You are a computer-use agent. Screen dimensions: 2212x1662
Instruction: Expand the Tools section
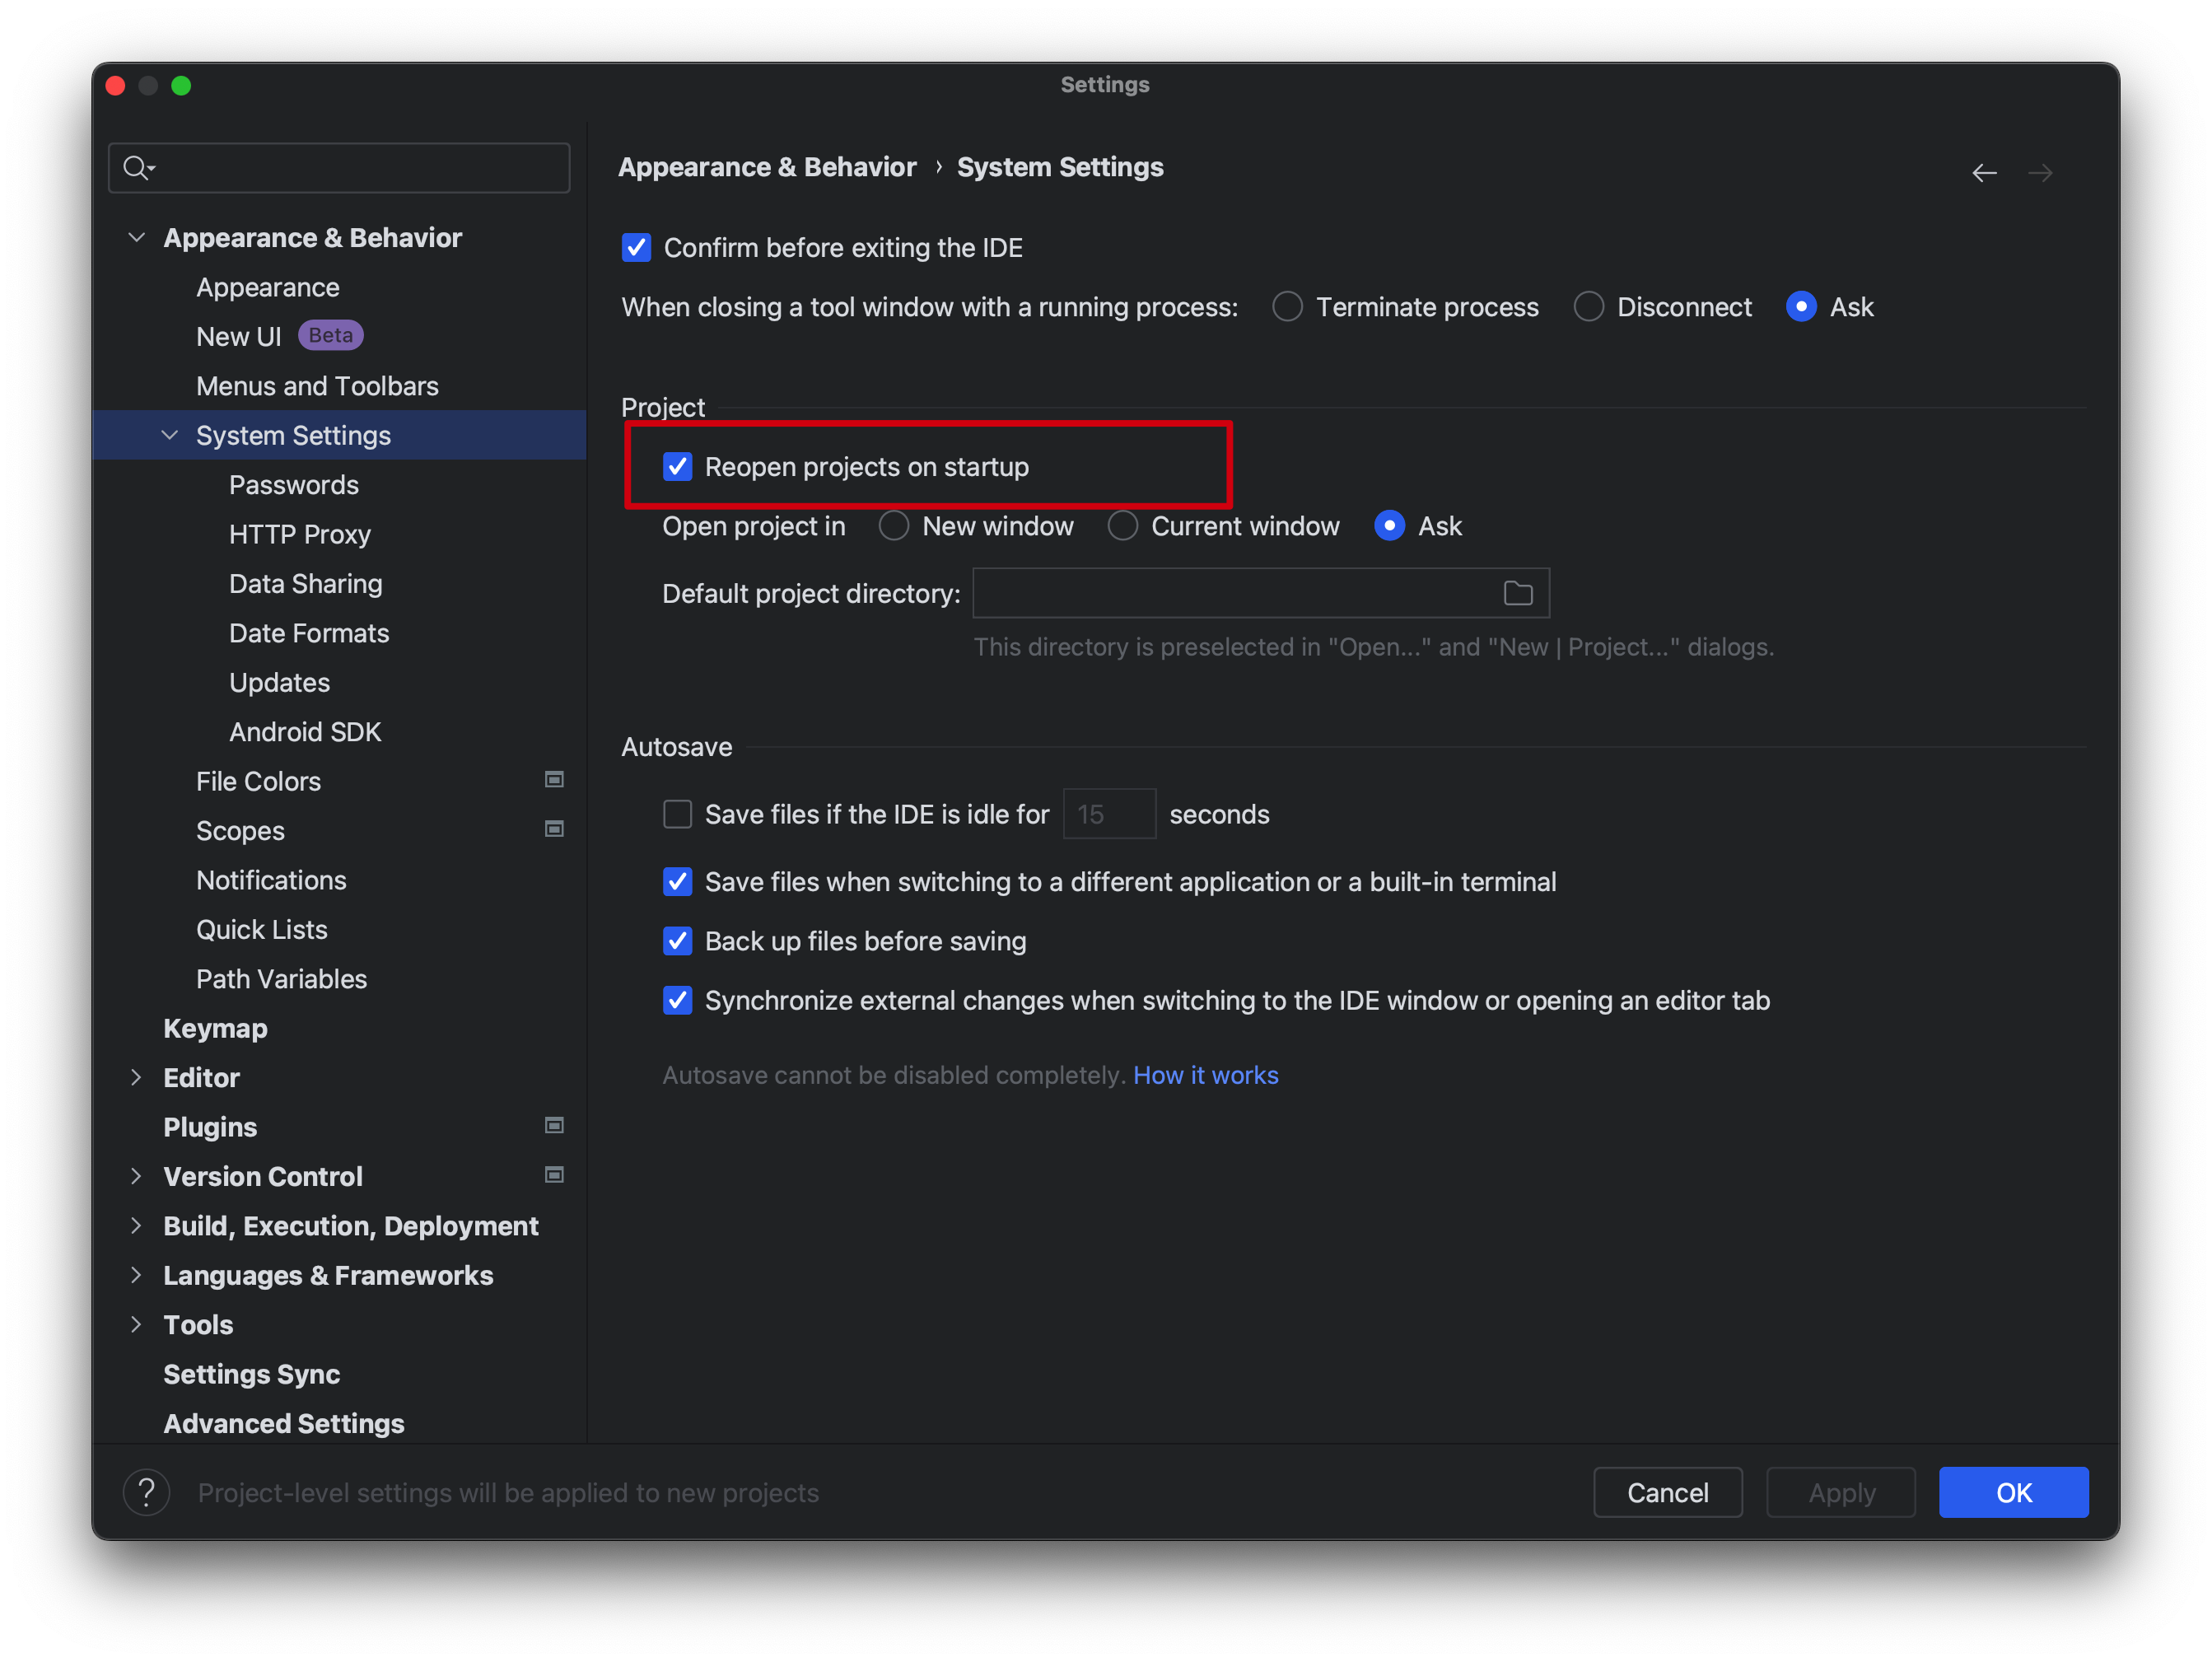(x=137, y=1324)
